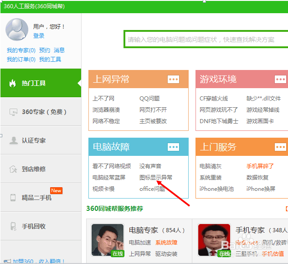The width and height of the screenshot is (288, 264).
Task: Click the house-wrench icon beside 到店维修
Action: (13, 169)
